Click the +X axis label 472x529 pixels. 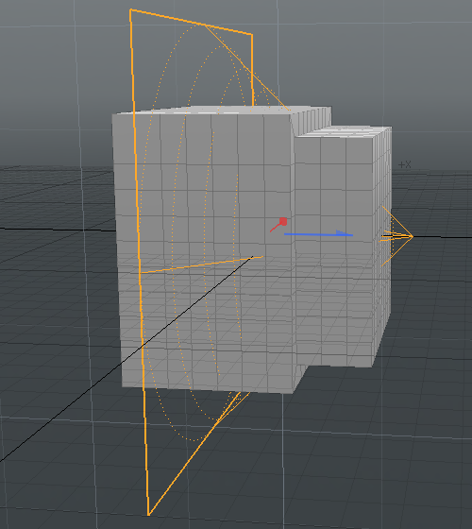pyautogui.click(x=405, y=164)
